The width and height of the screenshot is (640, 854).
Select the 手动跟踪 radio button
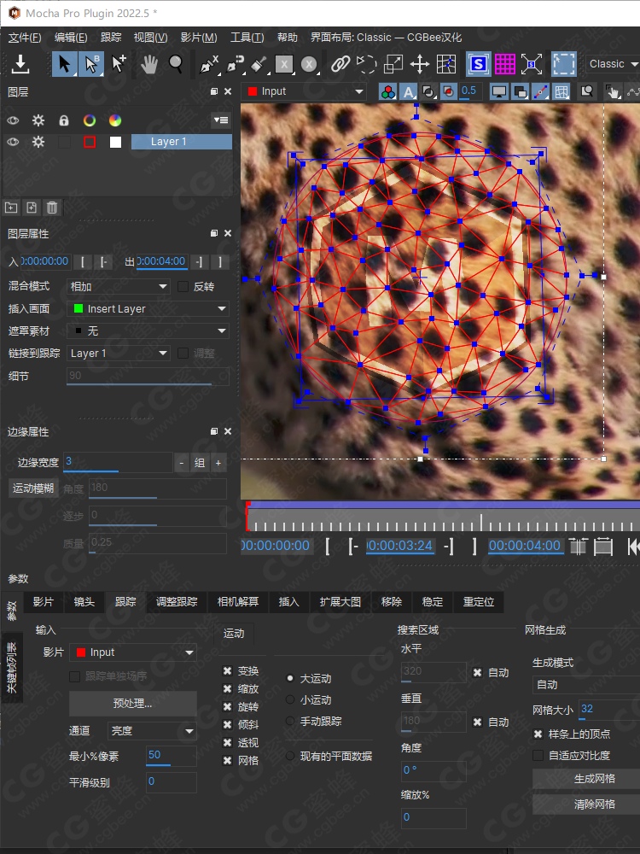[290, 721]
